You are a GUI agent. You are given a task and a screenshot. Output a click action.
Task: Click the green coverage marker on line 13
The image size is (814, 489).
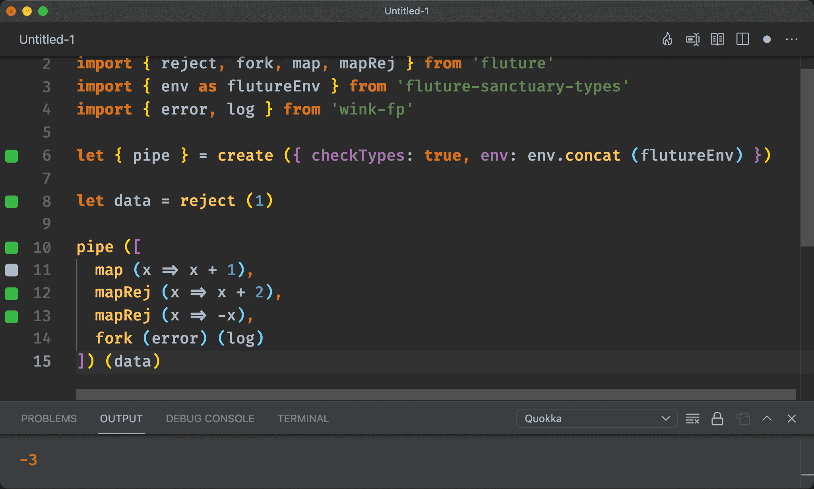[12, 316]
